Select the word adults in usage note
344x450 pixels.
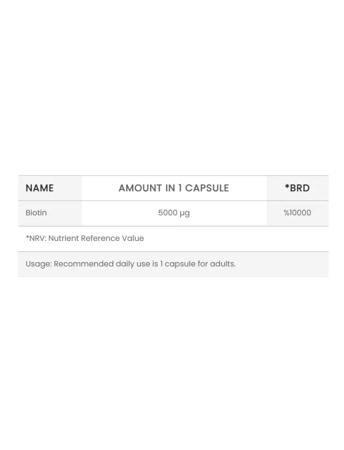coord(222,264)
